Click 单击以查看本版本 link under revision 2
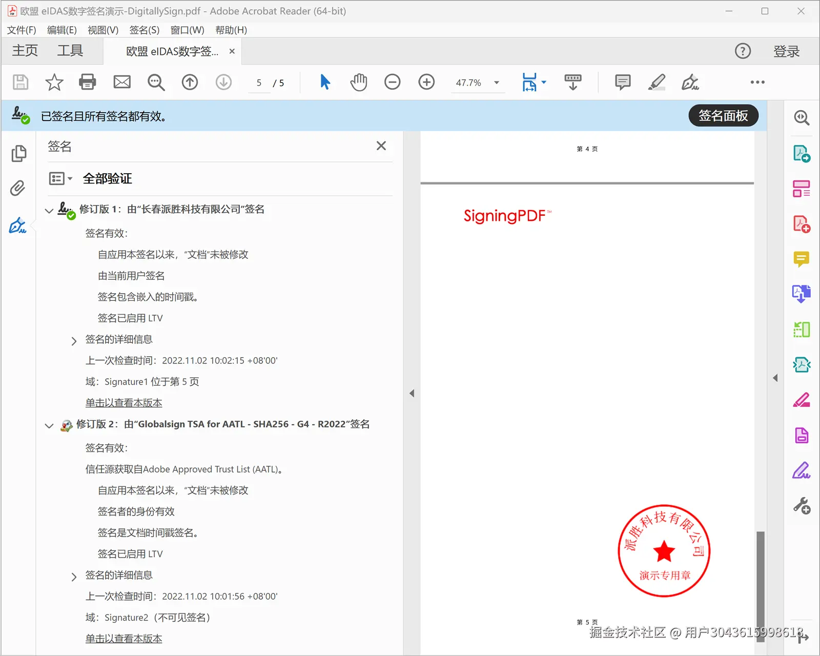Image resolution: width=820 pixels, height=656 pixels. point(124,639)
